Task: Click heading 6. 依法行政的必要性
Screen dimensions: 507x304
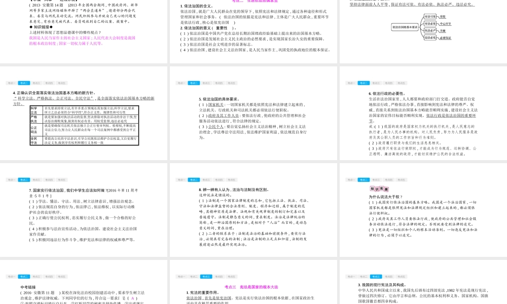Action: pos(387,94)
